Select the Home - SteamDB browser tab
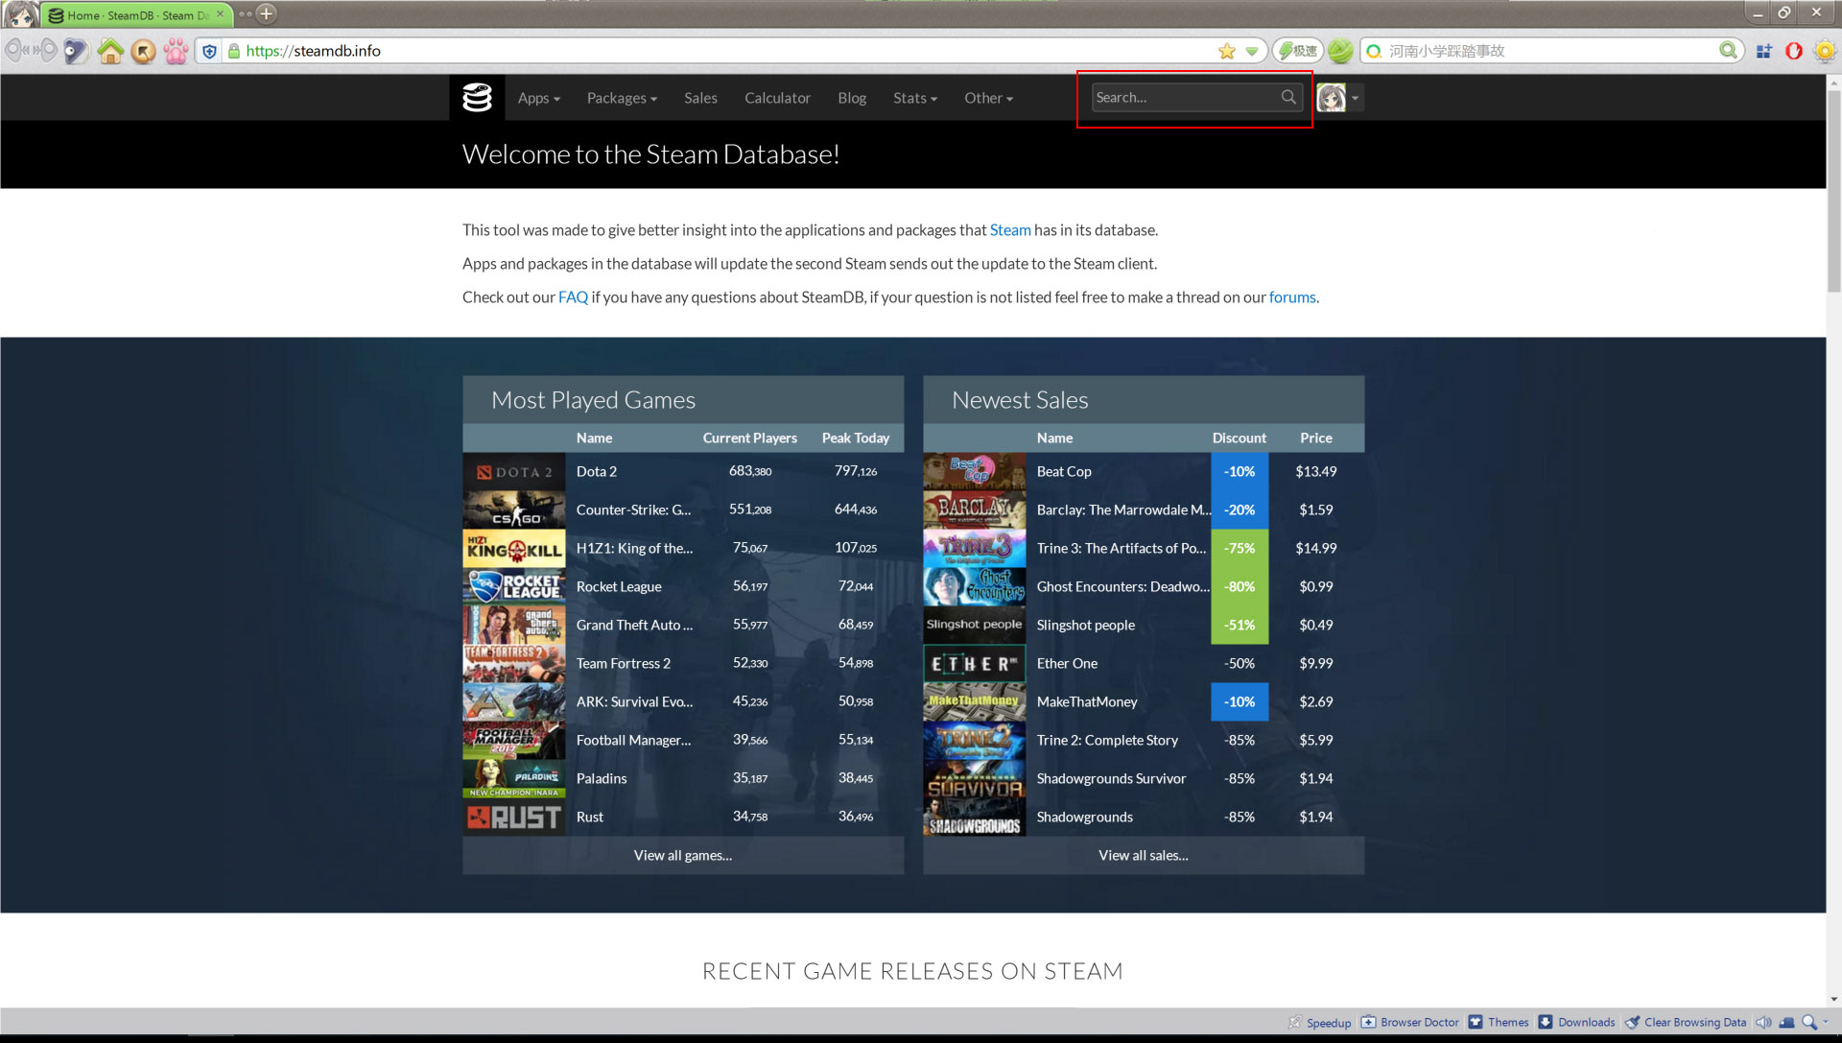 point(136,14)
